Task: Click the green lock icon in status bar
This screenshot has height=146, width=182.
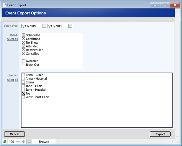Action: point(5,142)
